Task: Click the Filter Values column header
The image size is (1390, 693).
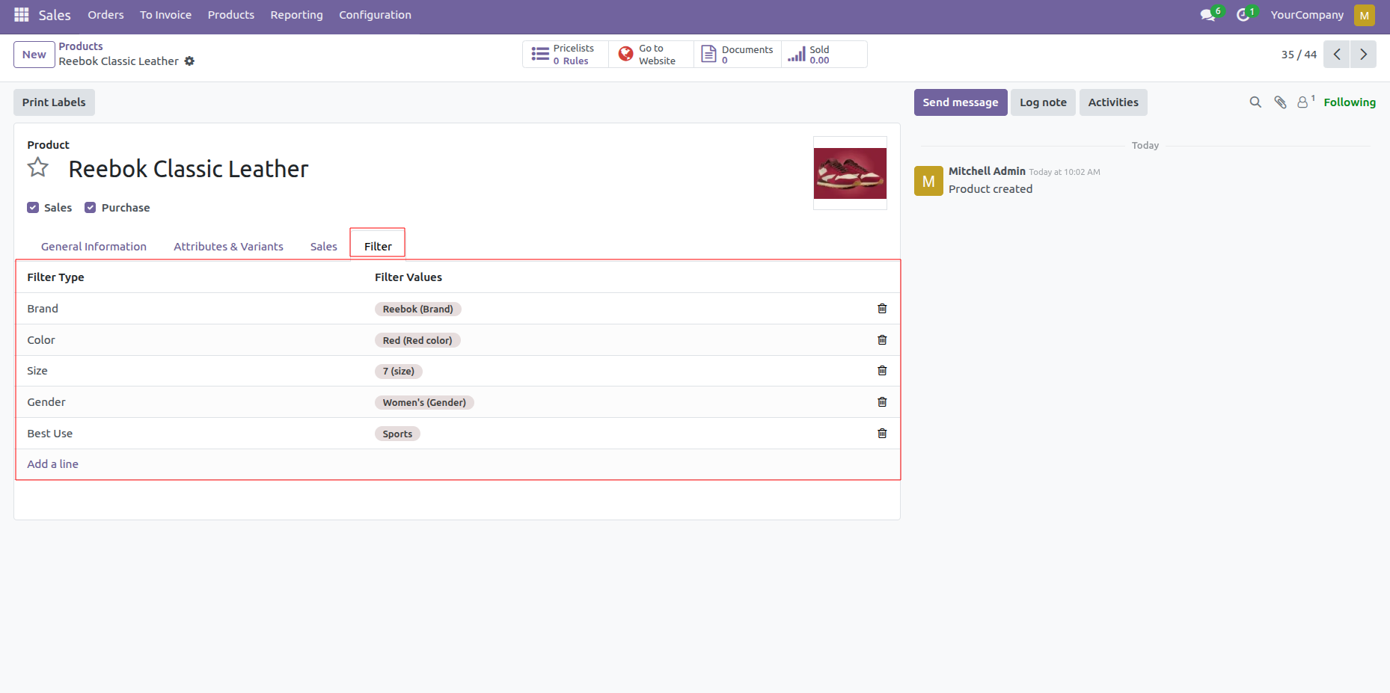Action: (408, 277)
